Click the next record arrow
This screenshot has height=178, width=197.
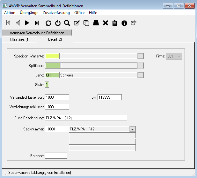27,23
